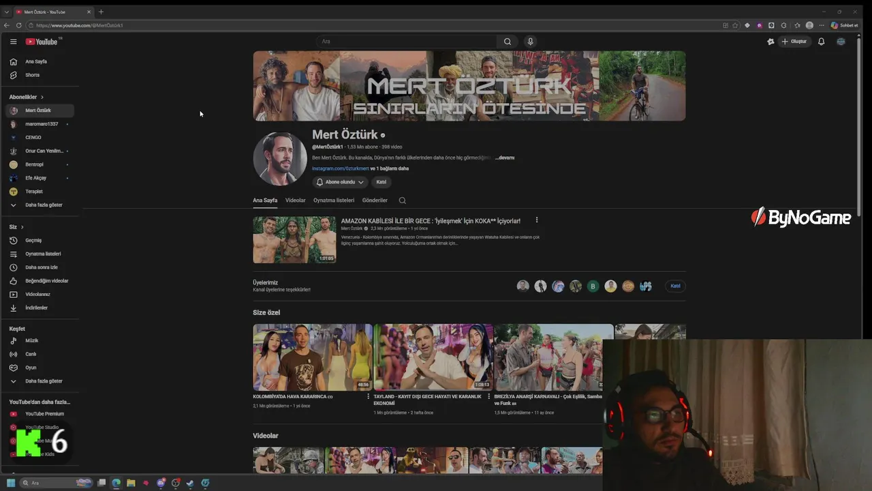Switch to Gönderiler channel tab
Screen dimensions: 872x491
[375, 200]
